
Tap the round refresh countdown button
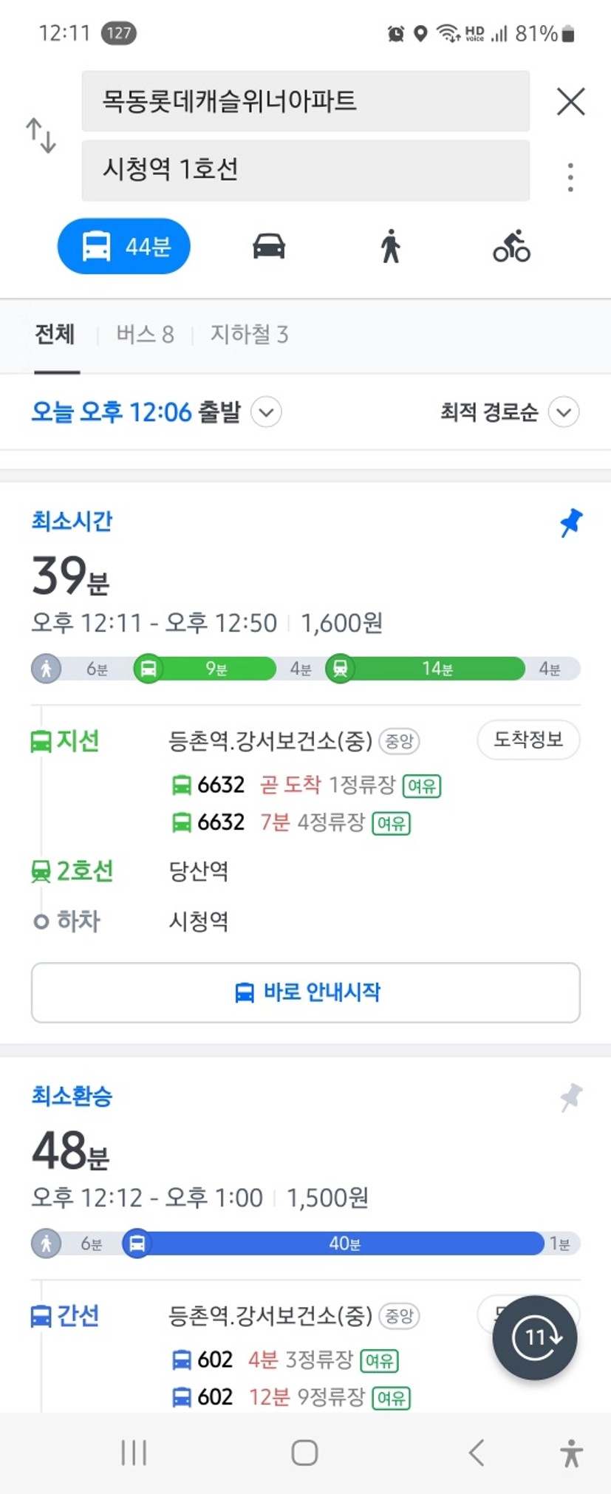pyautogui.click(x=535, y=1337)
